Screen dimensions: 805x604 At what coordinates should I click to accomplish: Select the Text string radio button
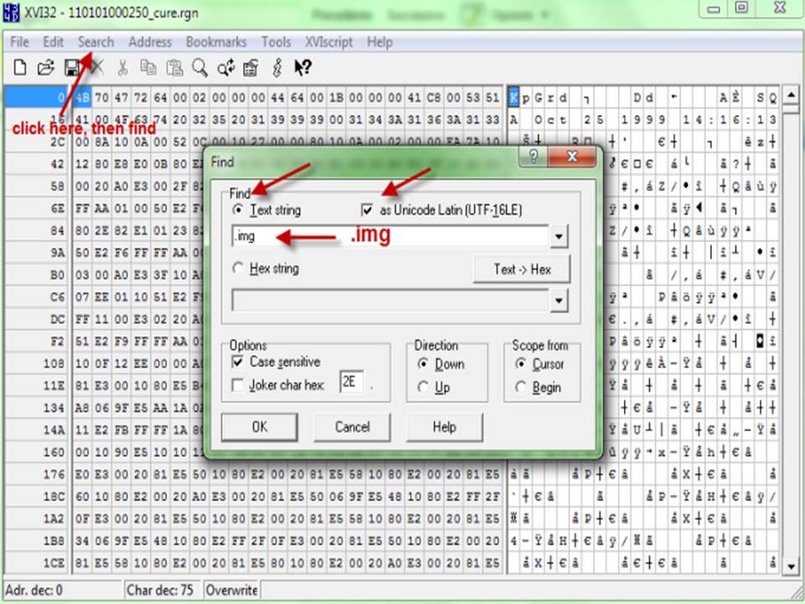[237, 210]
